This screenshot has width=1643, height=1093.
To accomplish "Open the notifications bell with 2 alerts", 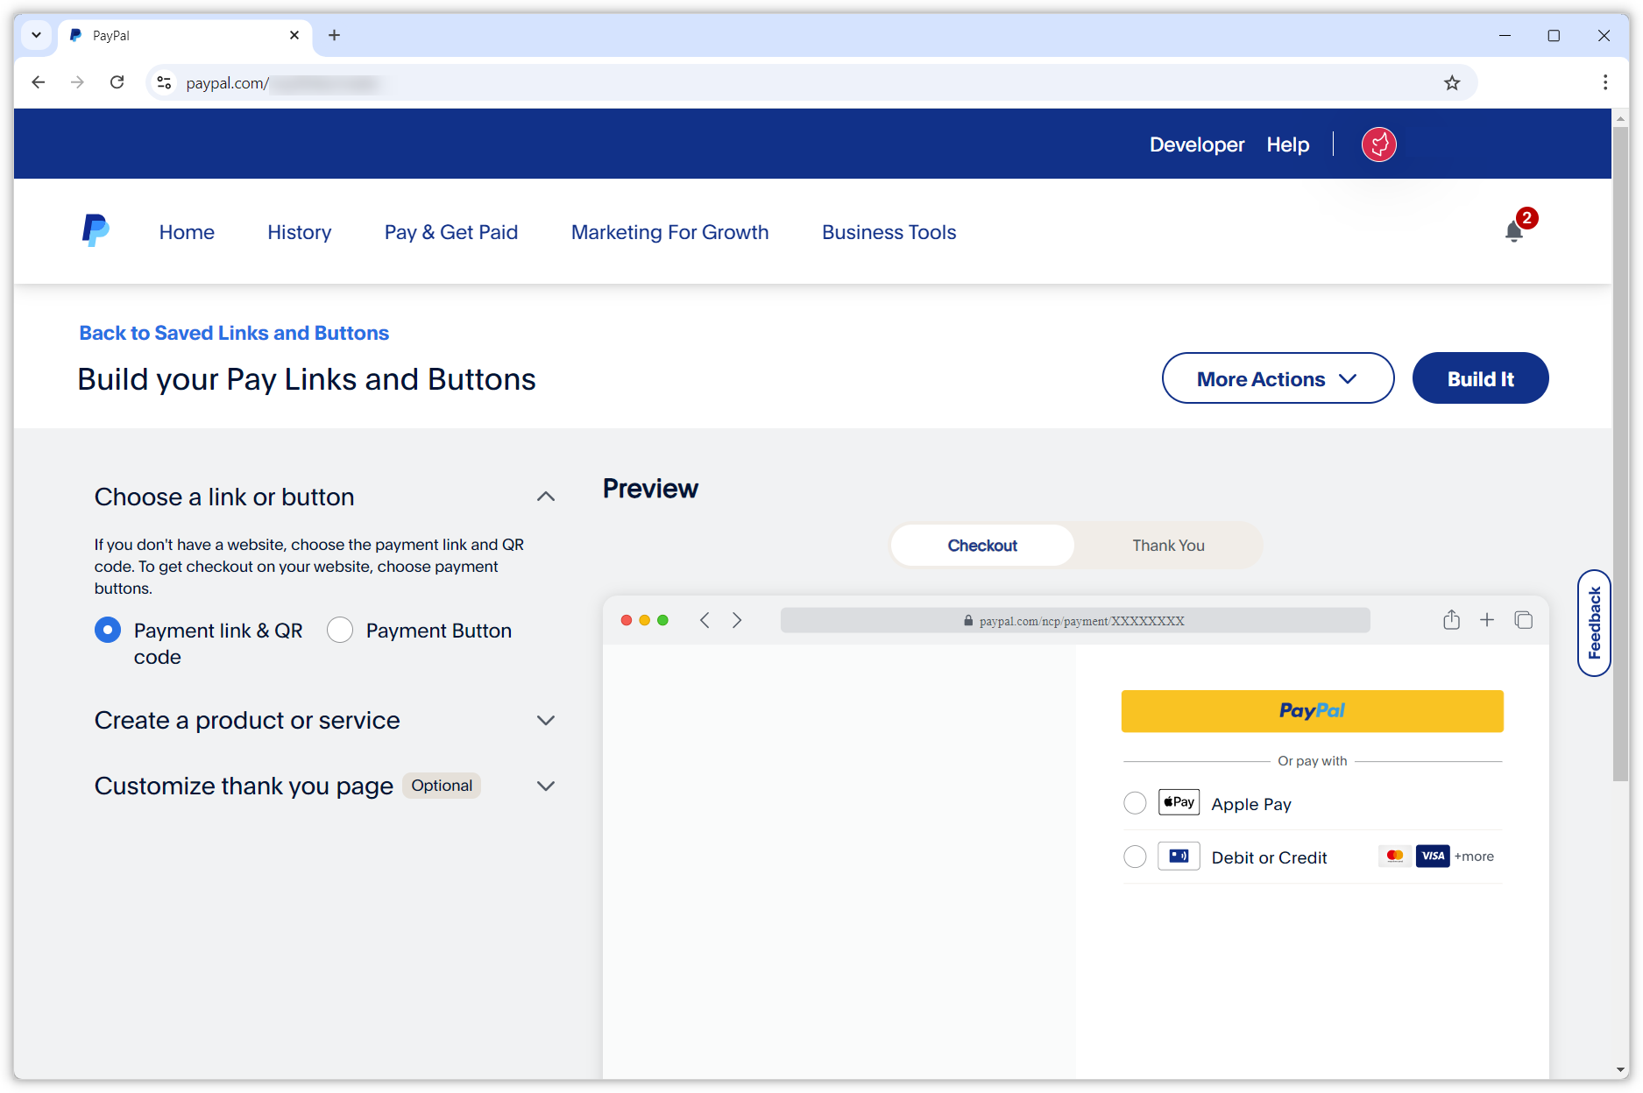I will (x=1514, y=231).
